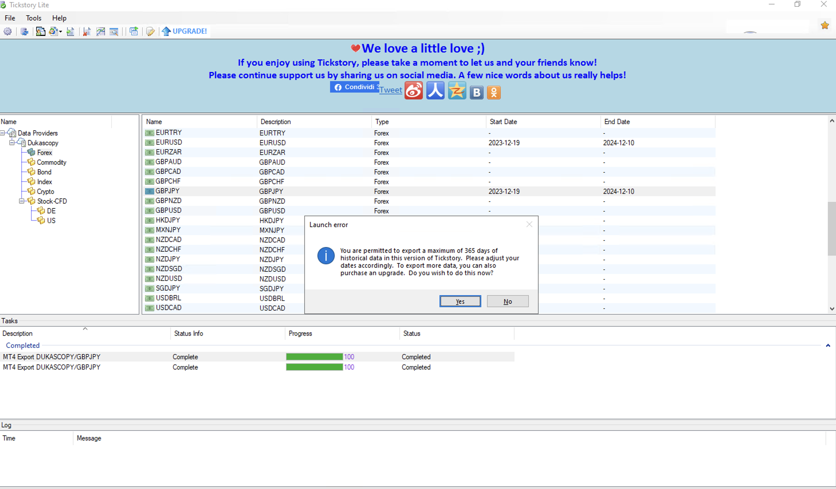This screenshot has width=836, height=489.
Task: Share via the Qzone star icon
Action: 457,90
